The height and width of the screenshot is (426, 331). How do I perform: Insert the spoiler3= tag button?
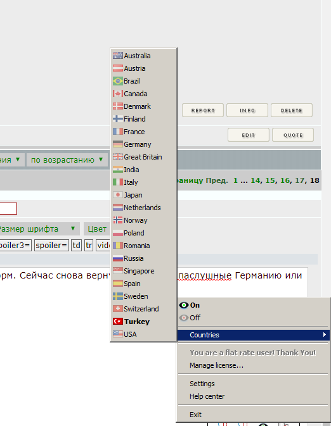(x=15, y=246)
